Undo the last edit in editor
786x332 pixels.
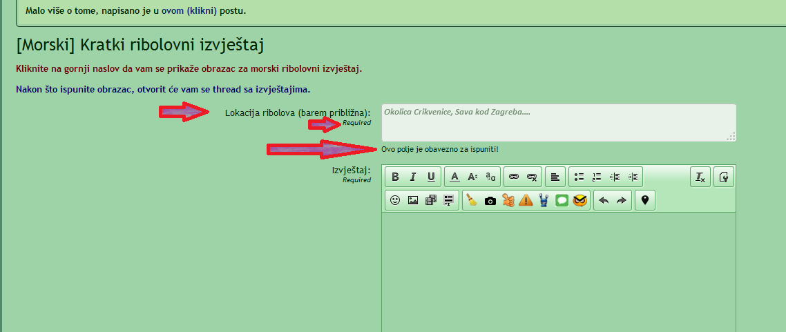pos(604,200)
